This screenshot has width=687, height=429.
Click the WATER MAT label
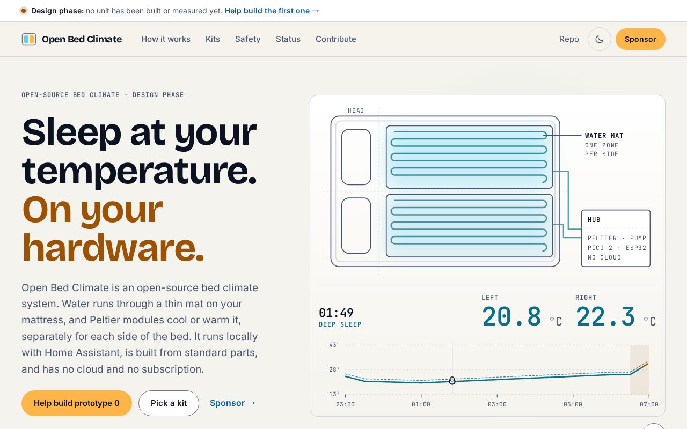pyautogui.click(x=604, y=136)
